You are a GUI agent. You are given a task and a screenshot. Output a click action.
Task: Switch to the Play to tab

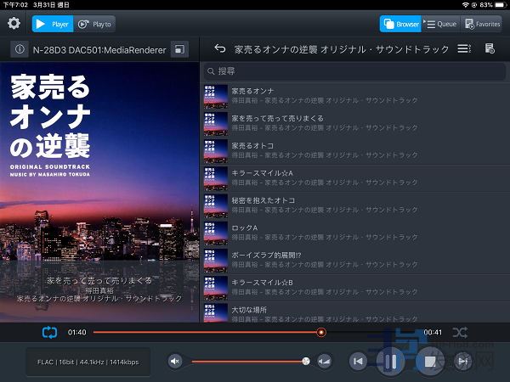point(94,24)
